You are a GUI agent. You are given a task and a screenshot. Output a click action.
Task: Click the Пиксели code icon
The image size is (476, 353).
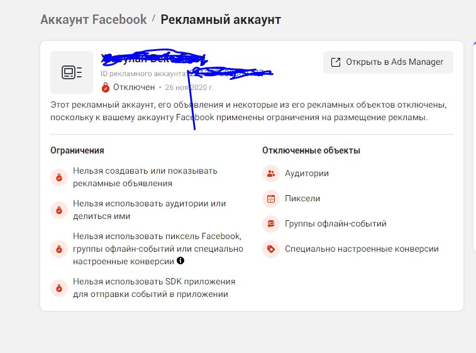click(x=271, y=199)
